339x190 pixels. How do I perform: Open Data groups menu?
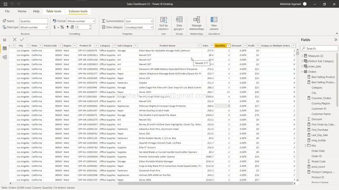coord(179,23)
